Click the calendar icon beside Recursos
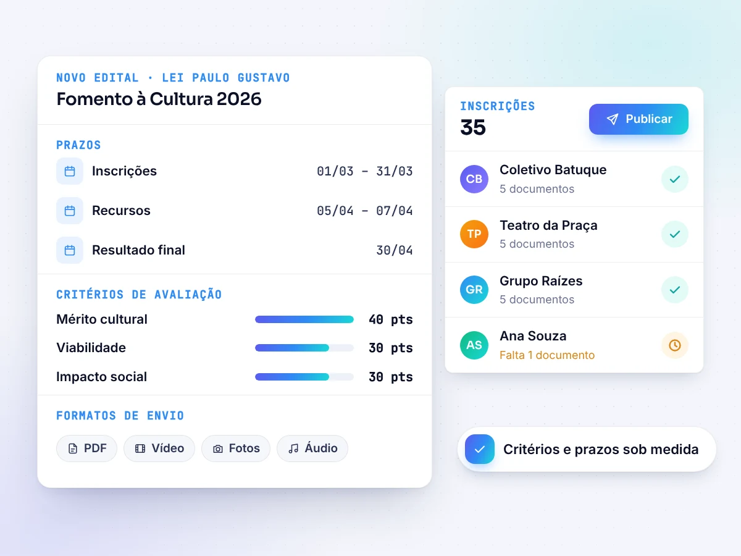Screen dimensions: 741x556 coord(70,211)
